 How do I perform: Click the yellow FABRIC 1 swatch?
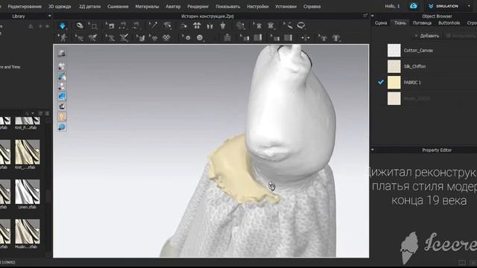(x=394, y=83)
